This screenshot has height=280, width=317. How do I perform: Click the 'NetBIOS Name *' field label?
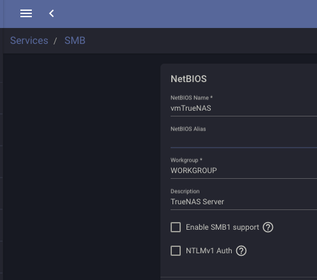point(192,97)
